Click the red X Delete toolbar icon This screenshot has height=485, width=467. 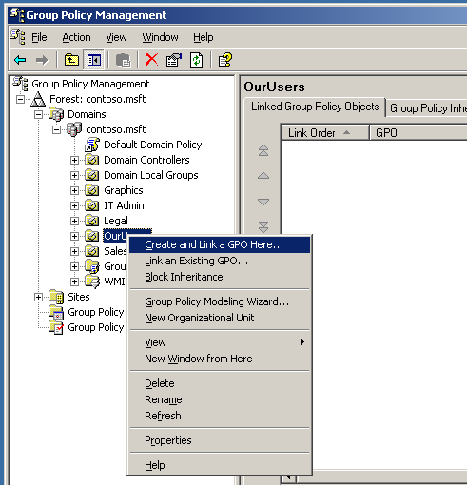(151, 60)
